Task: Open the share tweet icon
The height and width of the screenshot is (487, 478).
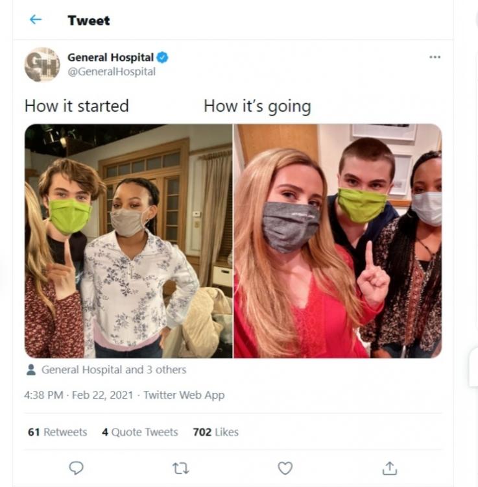Action: (389, 468)
